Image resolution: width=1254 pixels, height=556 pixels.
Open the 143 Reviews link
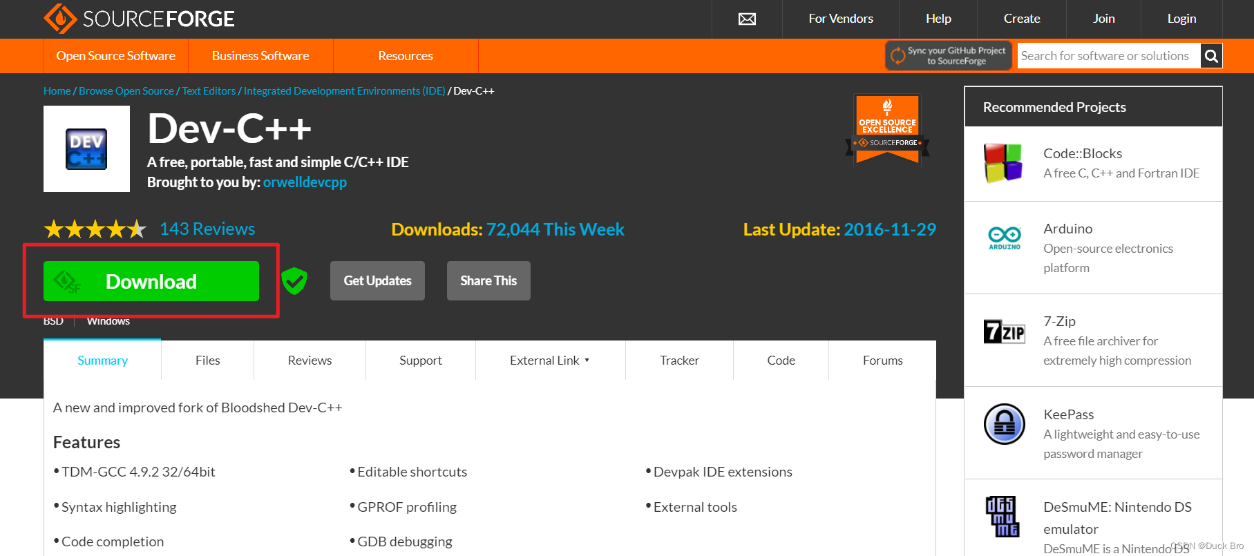click(207, 229)
